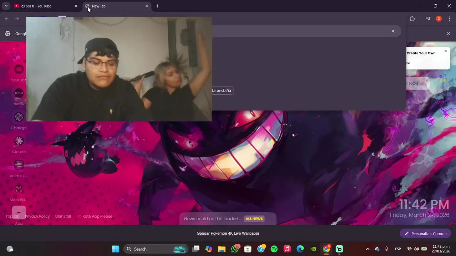Screen dimensions: 456x256
Task: Click the 'Friday, March 27, 2026' date text
Action: [x=420, y=215]
